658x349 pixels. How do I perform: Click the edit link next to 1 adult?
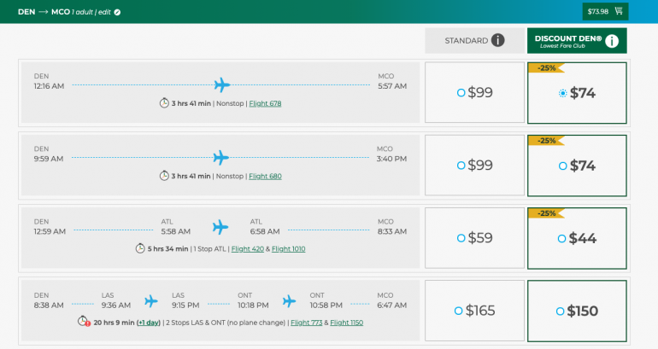click(x=104, y=12)
